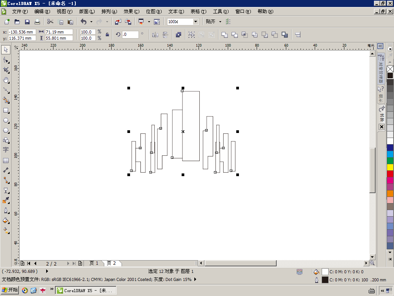Open the 位图 menu
The width and height of the screenshot is (394, 296).
click(x=154, y=12)
